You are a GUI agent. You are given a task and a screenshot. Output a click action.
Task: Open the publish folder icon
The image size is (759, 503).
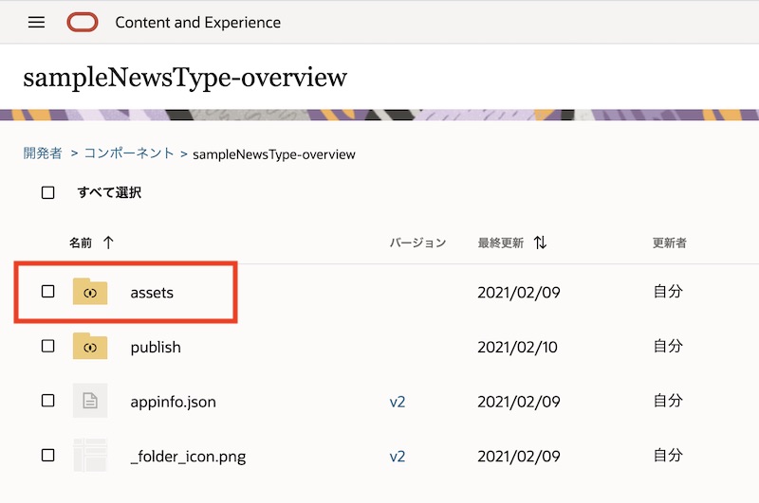pos(90,347)
